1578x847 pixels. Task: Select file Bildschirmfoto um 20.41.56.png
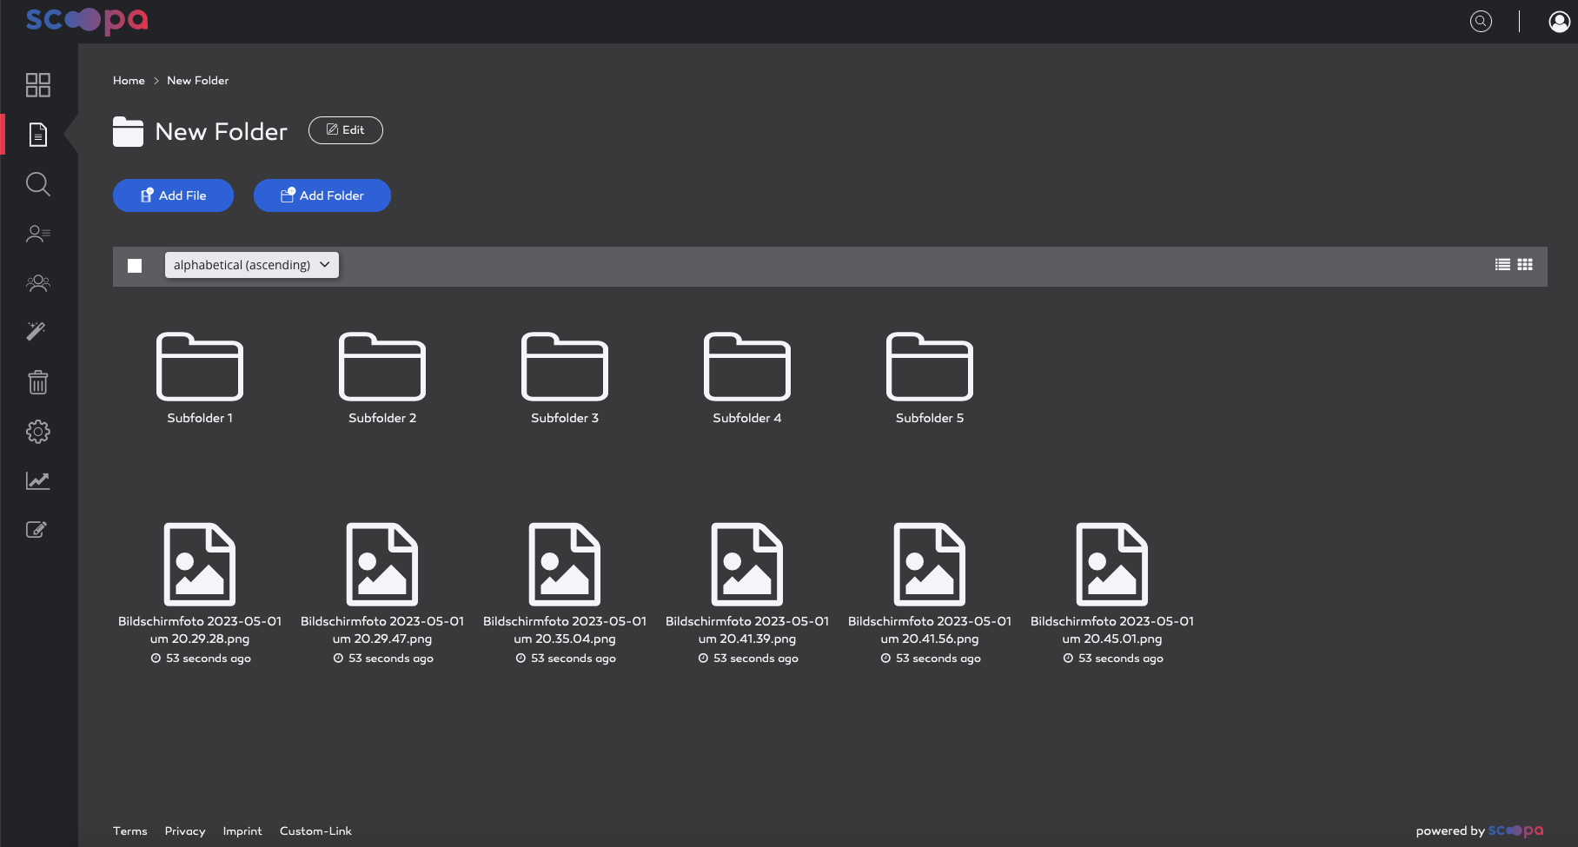coord(930,593)
